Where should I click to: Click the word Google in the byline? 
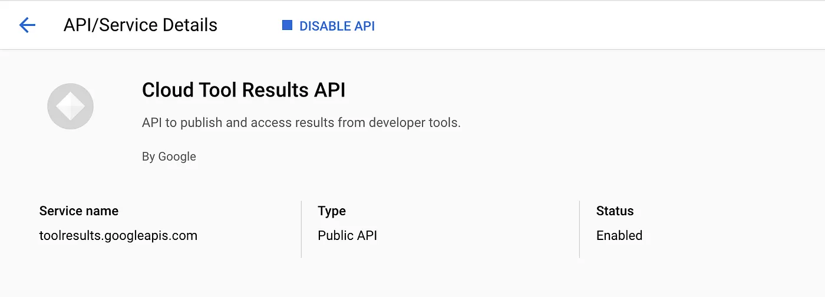coord(177,156)
